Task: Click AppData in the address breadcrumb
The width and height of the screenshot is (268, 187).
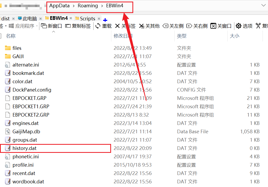Action: coord(59,6)
